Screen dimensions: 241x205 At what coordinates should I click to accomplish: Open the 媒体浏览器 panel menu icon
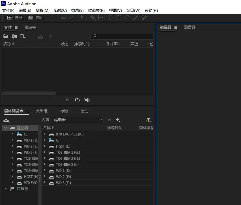click(x=28, y=111)
